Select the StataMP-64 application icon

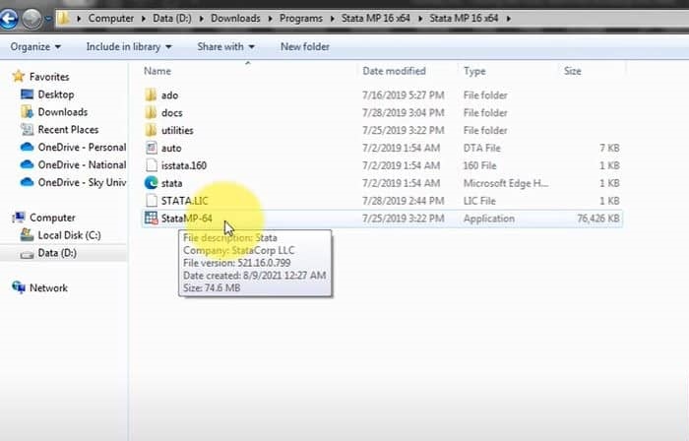[151, 218]
